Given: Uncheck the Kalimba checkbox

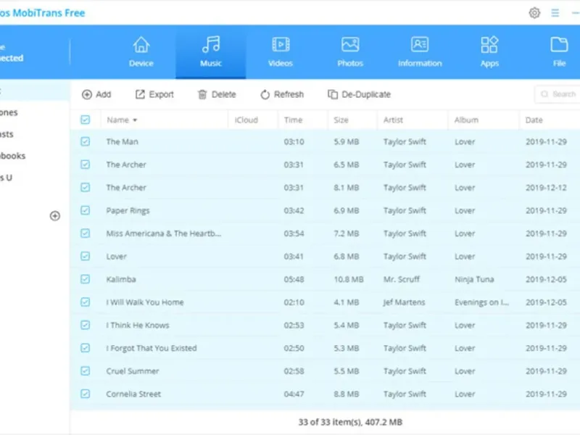Looking at the screenshot, I should [x=85, y=279].
